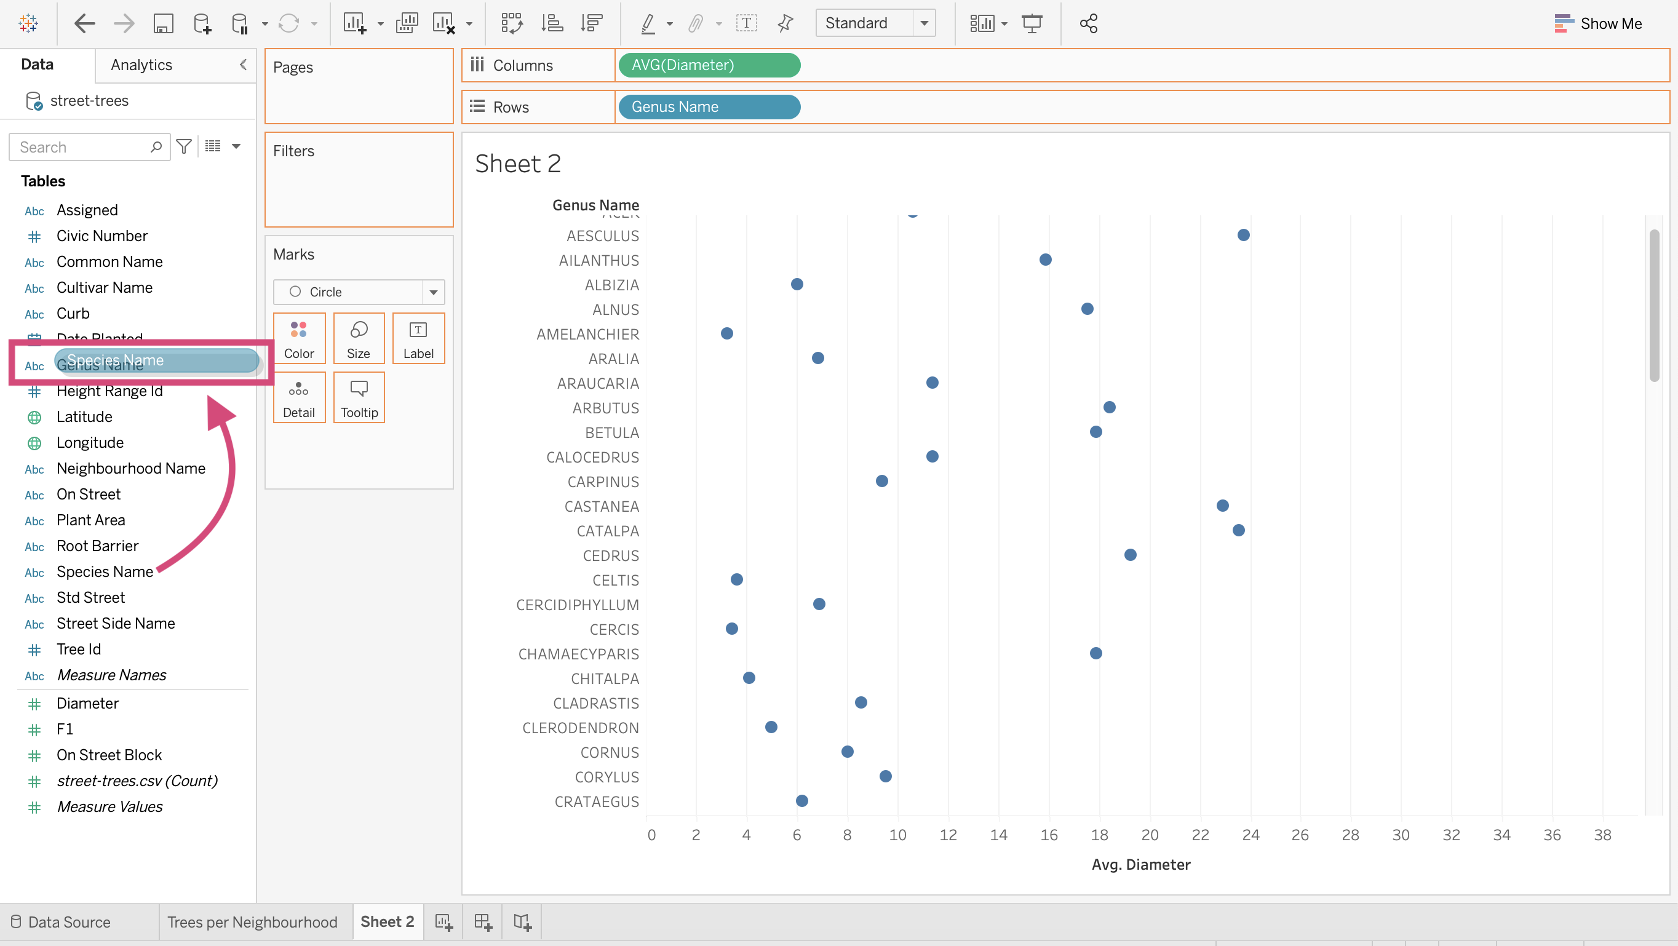Image resolution: width=1678 pixels, height=946 pixels.
Task: Expand the New Worksheet dropdown arrow
Action: click(380, 24)
